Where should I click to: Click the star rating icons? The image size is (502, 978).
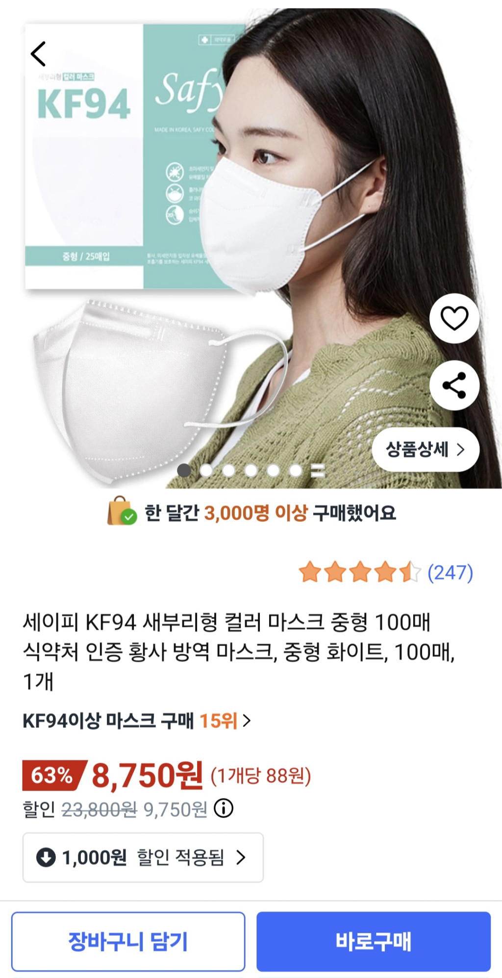[x=360, y=572]
